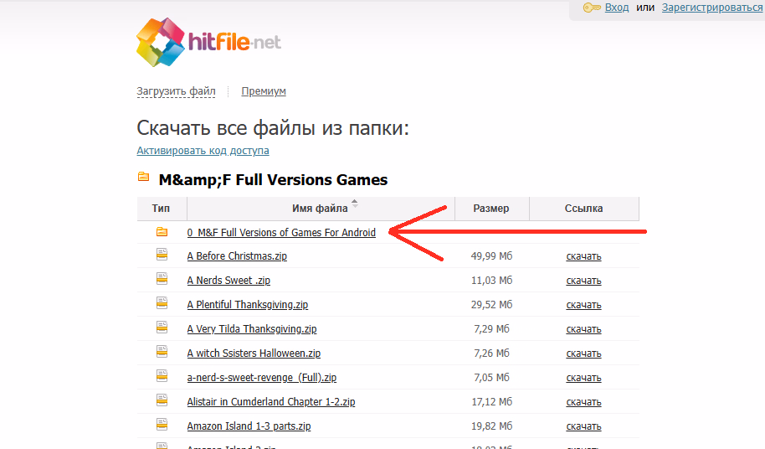Click archive icon for A Before Christmas.zip
The height and width of the screenshot is (449, 765).
[162, 255]
